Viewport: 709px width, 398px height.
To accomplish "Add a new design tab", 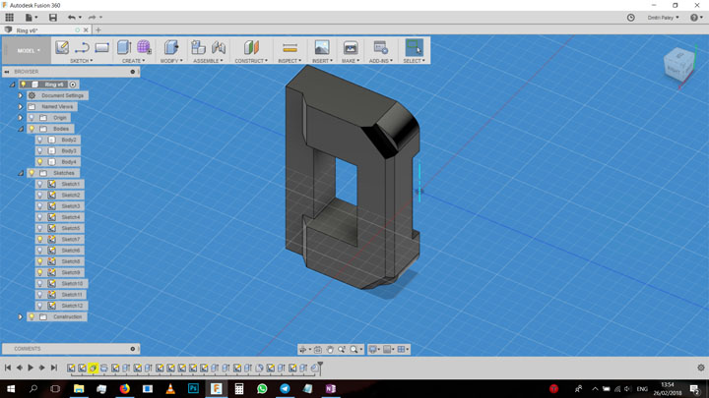I will (x=98, y=30).
